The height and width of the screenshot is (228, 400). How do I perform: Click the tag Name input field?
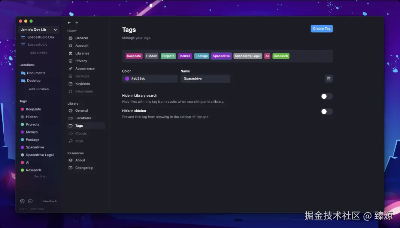205,78
